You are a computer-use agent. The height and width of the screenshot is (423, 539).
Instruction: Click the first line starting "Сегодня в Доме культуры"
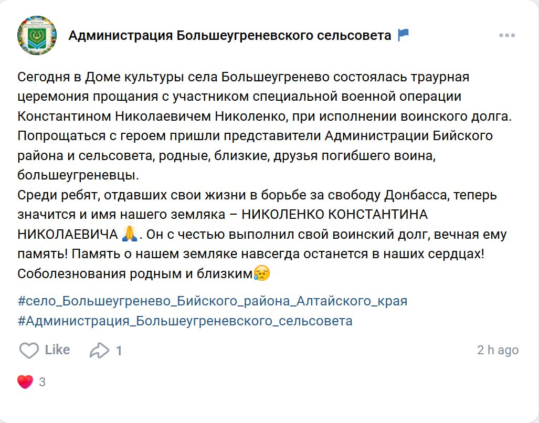[x=243, y=77]
